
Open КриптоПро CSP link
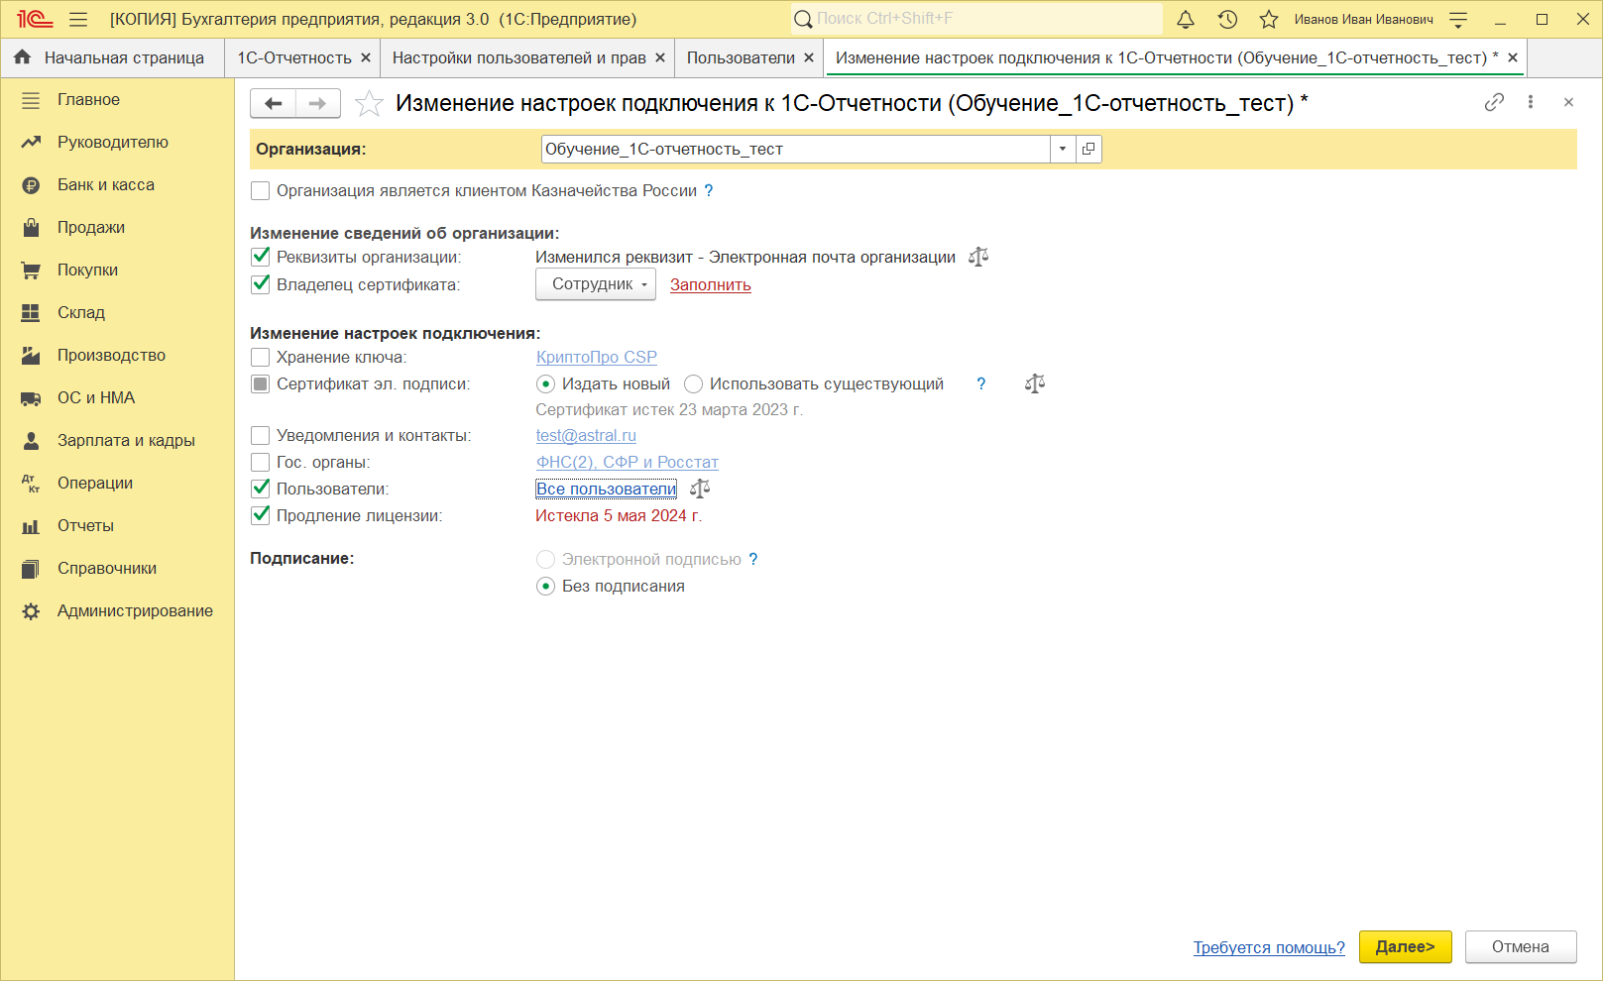pyautogui.click(x=597, y=357)
